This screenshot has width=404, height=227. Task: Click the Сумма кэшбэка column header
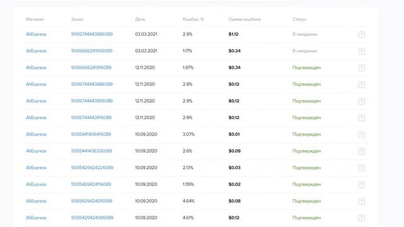244,20
